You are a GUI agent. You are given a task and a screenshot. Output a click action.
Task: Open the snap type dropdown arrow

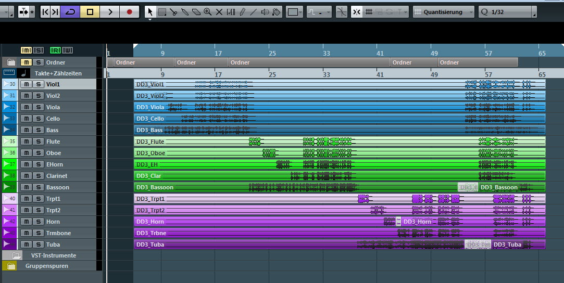click(x=406, y=12)
